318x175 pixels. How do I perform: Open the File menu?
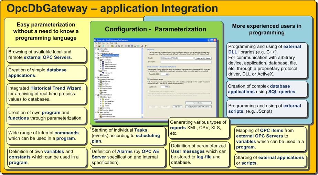(x=96, y=43)
